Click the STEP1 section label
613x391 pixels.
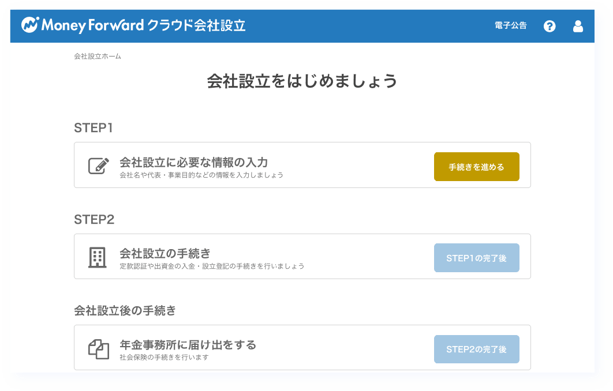click(x=94, y=128)
